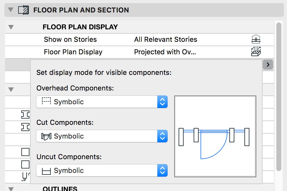Click the upper I-beam profile icon
287x191 pixels.
tap(25, 115)
